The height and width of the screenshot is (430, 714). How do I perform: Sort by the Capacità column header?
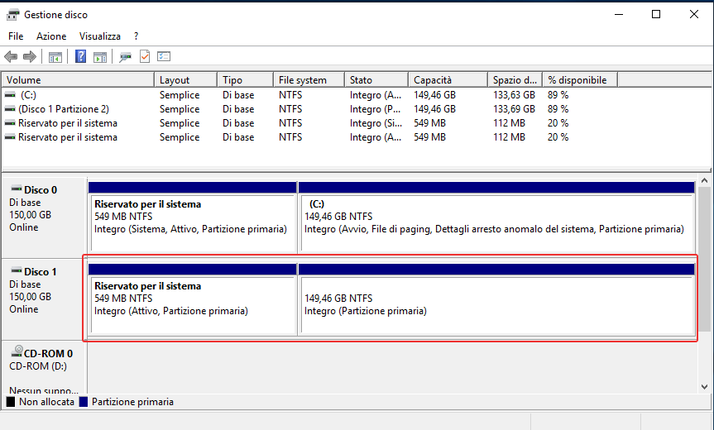point(448,80)
